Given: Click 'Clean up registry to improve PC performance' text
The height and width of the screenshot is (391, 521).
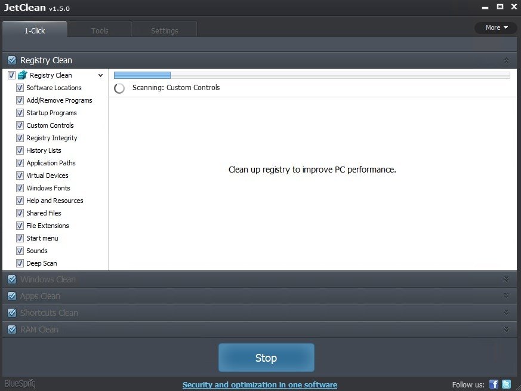Looking at the screenshot, I should (x=312, y=170).
